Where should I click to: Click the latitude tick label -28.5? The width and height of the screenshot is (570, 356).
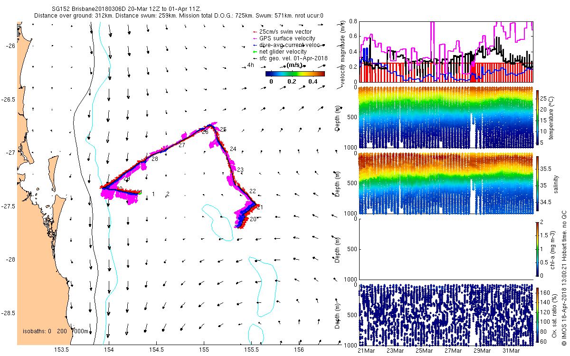(9, 313)
